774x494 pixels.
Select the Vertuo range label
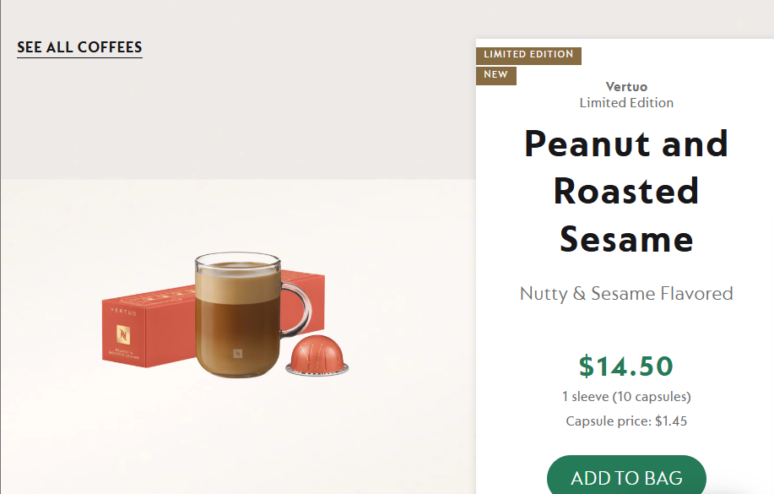click(x=626, y=87)
